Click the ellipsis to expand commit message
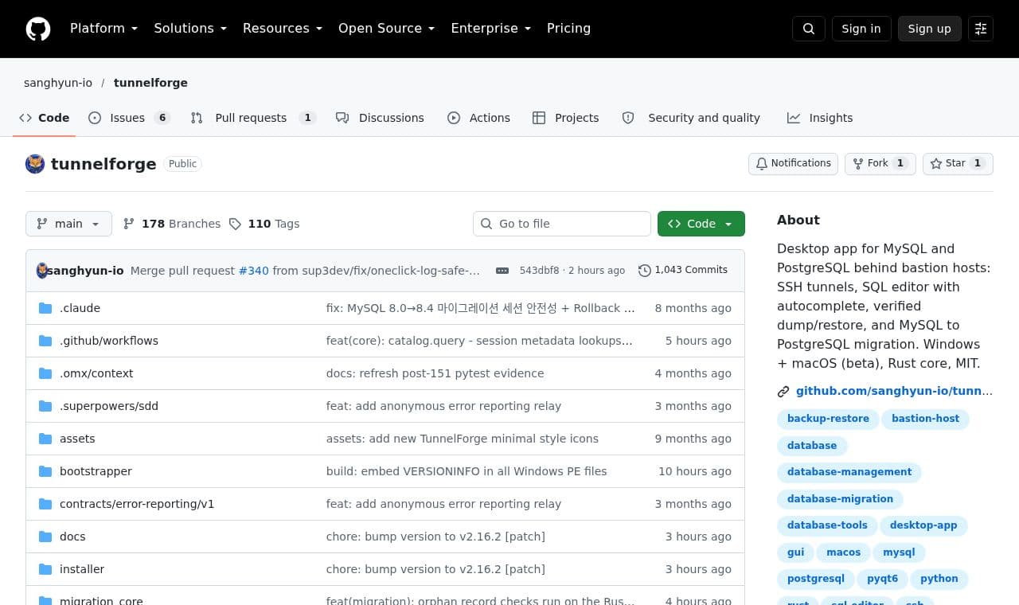The width and height of the screenshot is (1019, 605). click(x=502, y=271)
